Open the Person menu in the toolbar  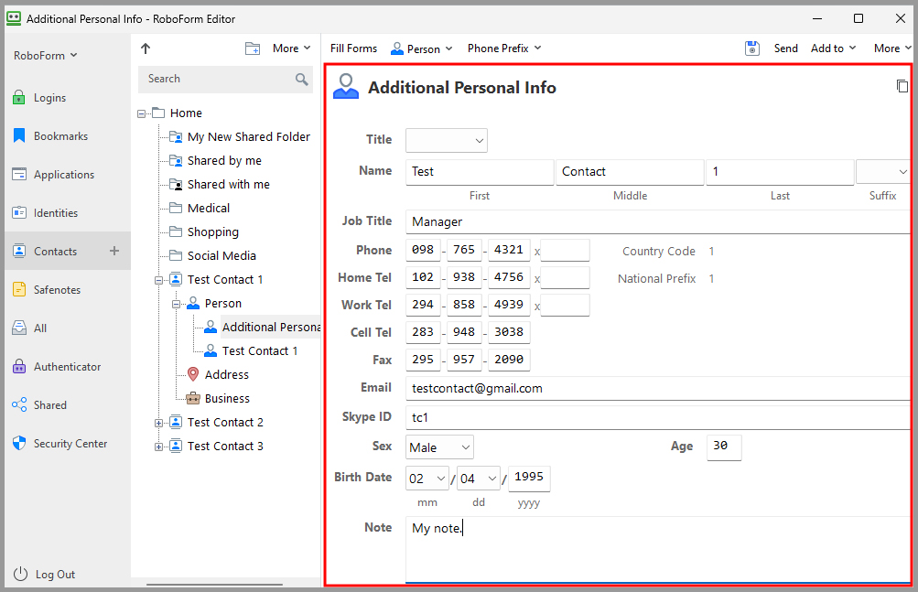(x=422, y=48)
